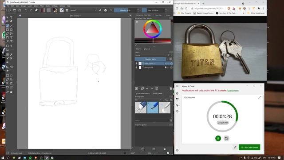
Task: Click the layer Opacity slider
Action: [150, 59]
